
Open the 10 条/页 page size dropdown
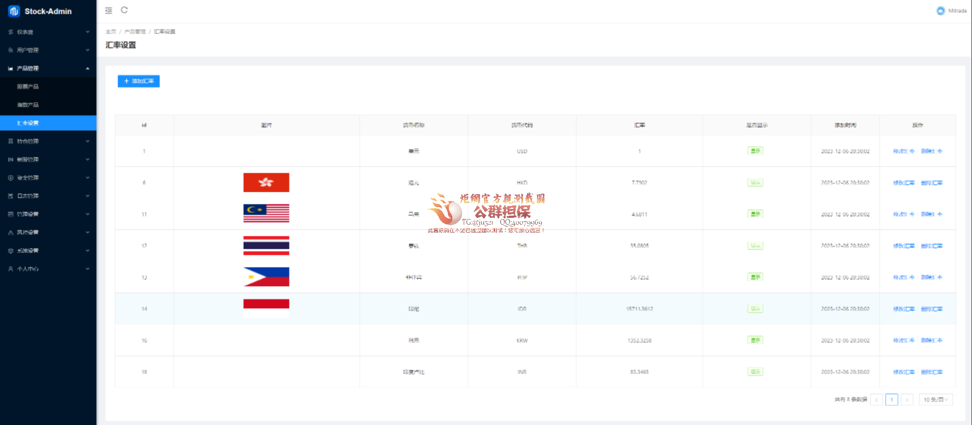point(935,400)
